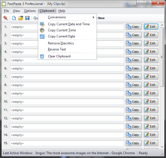Click the empty text field of clip 6
The width and height of the screenshot is (166, 158).
(x=67, y=68)
